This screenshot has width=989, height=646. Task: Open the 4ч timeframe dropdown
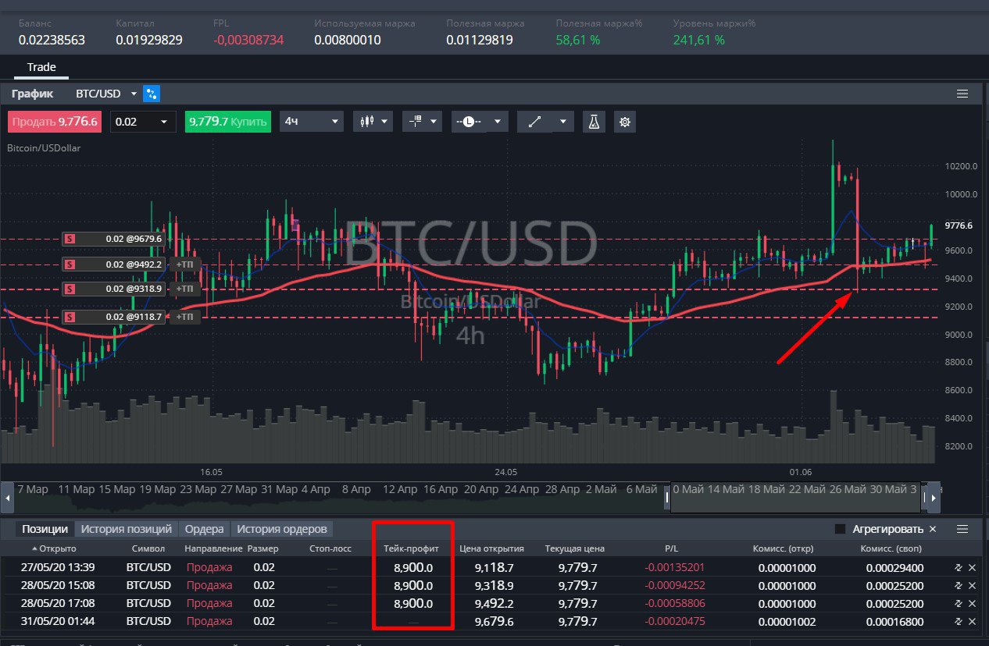pyautogui.click(x=312, y=122)
